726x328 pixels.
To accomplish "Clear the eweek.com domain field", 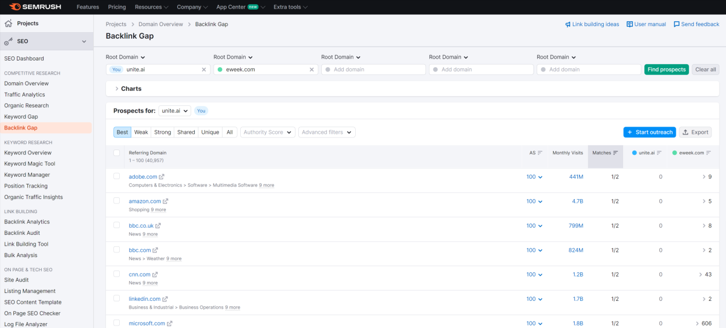I will 312,70.
